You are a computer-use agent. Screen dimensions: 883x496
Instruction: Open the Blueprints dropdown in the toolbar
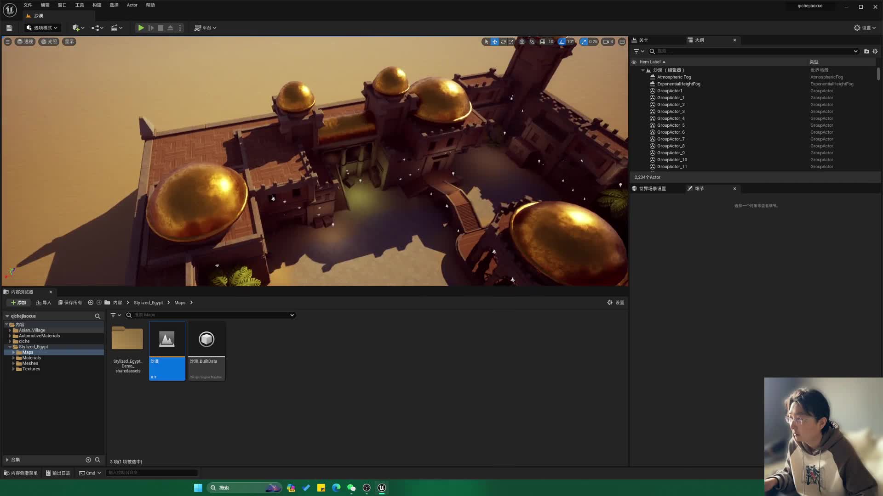coord(97,28)
